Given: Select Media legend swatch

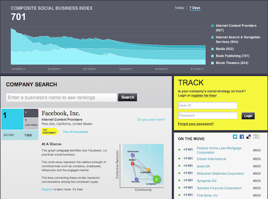Looking at the screenshot, I should pos(212,49).
